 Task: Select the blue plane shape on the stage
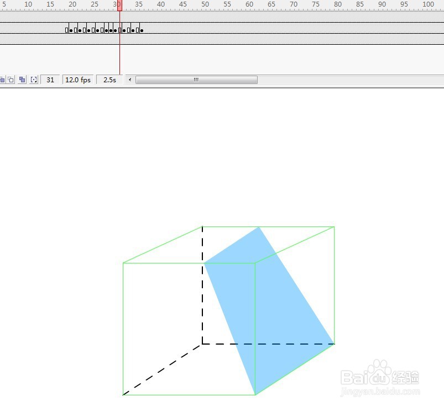pos(269,311)
